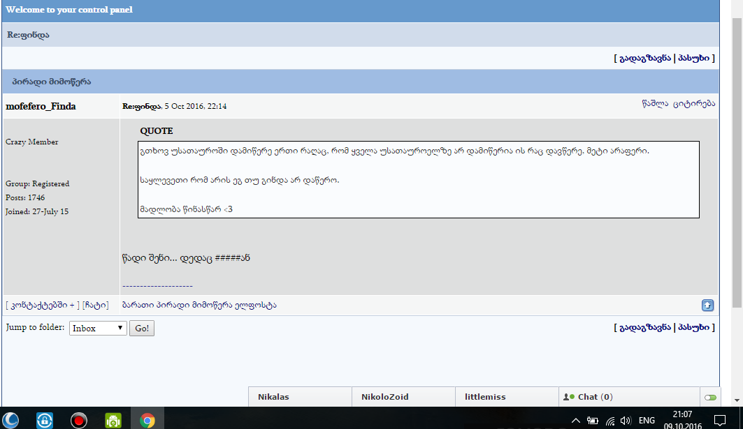Click the scroll-to-top arrow icon
Viewport: 743px width, 429px height.
pos(707,306)
